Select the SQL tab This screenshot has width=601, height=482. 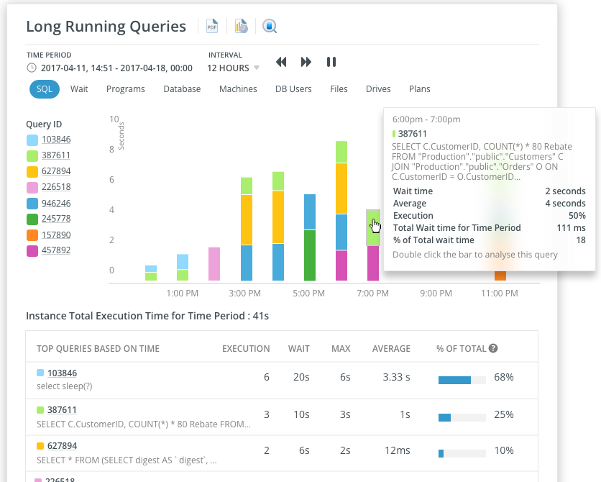pyautogui.click(x=45, y=89)
